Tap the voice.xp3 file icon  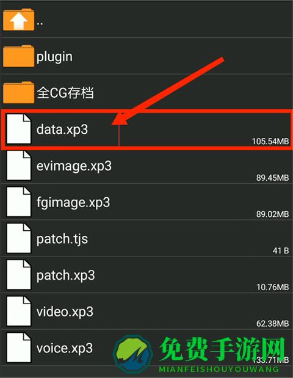click(x=19, y=347)
